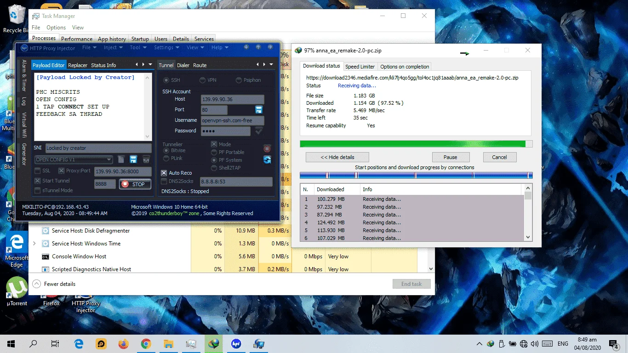The height and width of the screenshot is (353, 628).
Task: Toggle the SSL checkbox
Action: [x=43, y=171]
